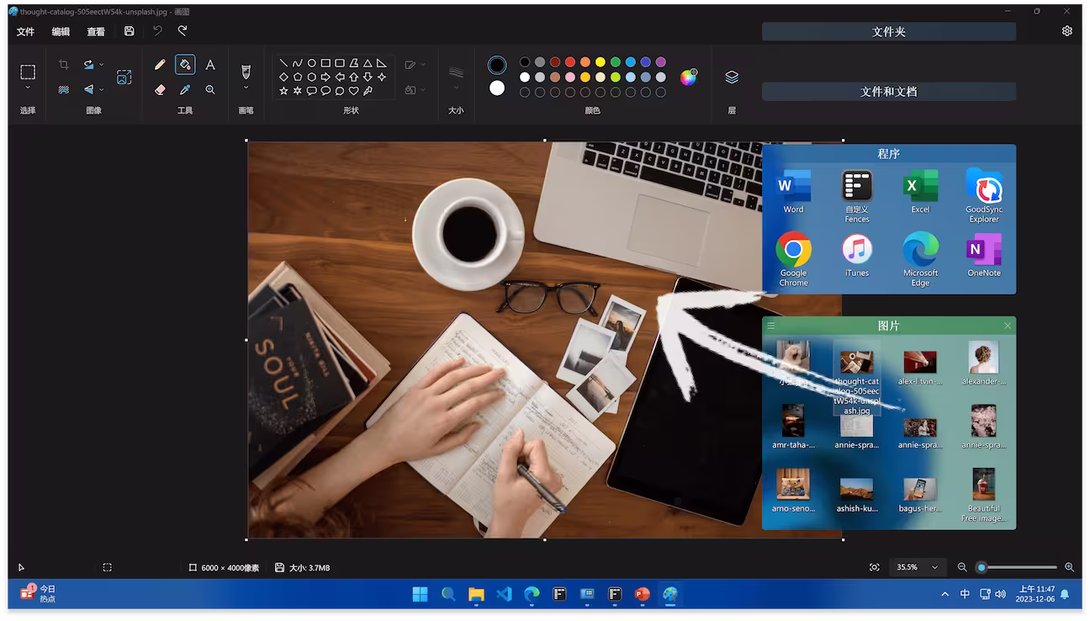
Task: Open OneNote in the 程序 fence
Action: click(984, 254)
